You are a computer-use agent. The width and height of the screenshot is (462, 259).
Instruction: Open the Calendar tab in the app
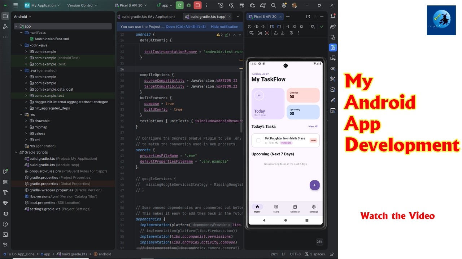295,209
